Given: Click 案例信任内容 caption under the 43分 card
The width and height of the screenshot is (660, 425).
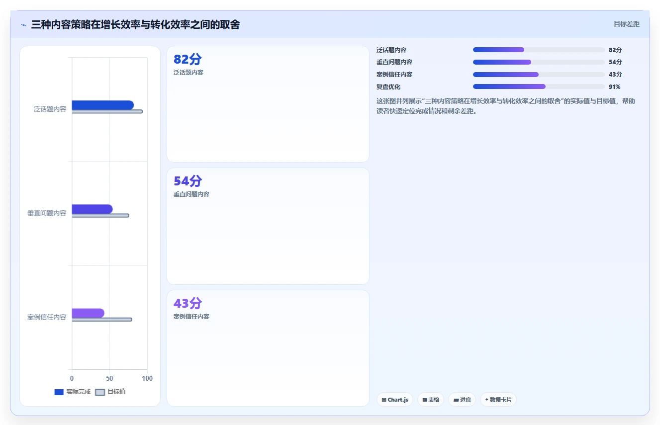Looking at the screenshot, I should pyautogui.click(x=191, y=317).
